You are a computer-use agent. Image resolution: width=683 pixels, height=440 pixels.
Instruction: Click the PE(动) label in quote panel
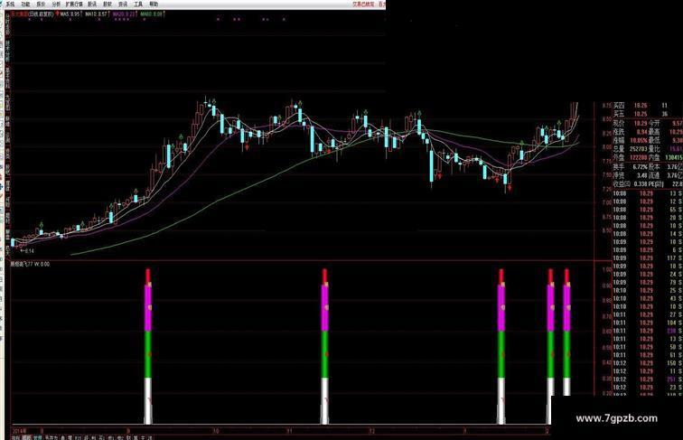(657, 184)
